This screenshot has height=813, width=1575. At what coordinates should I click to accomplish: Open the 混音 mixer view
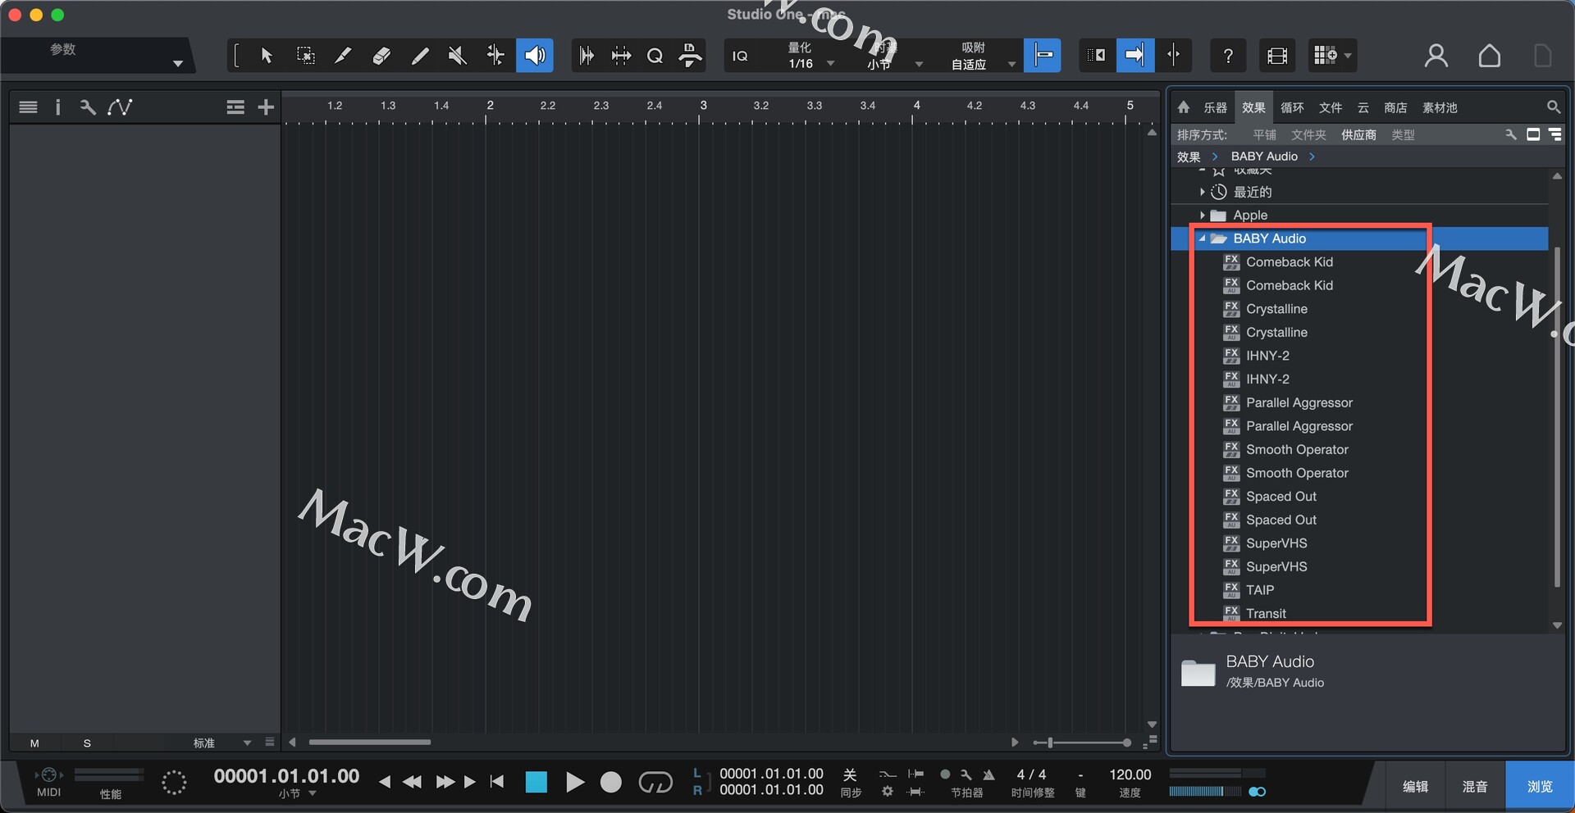click(x=1475, y=787)
